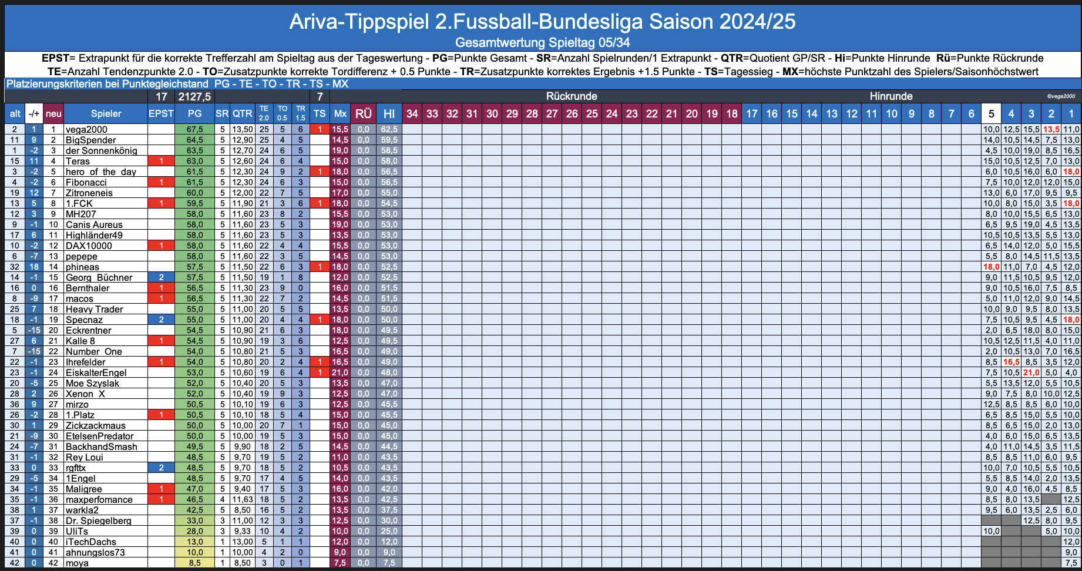Select the player 'Number One'

point(94,351)
